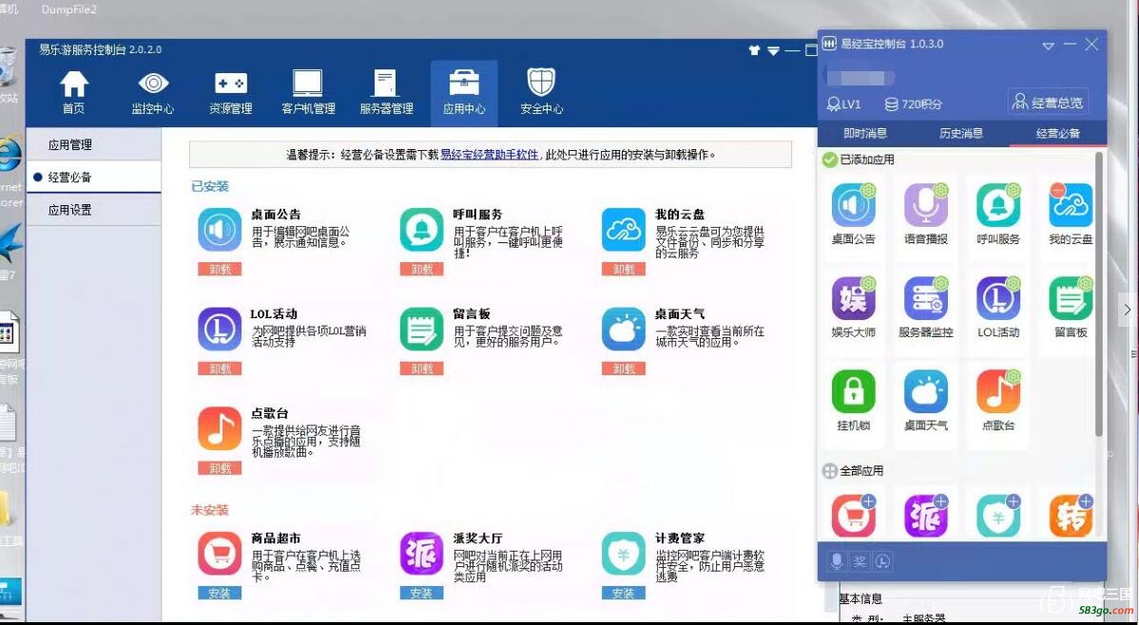1139x625 pixels.
Task: Open the 监控中心 section
Action: click(x=152, y=93)
